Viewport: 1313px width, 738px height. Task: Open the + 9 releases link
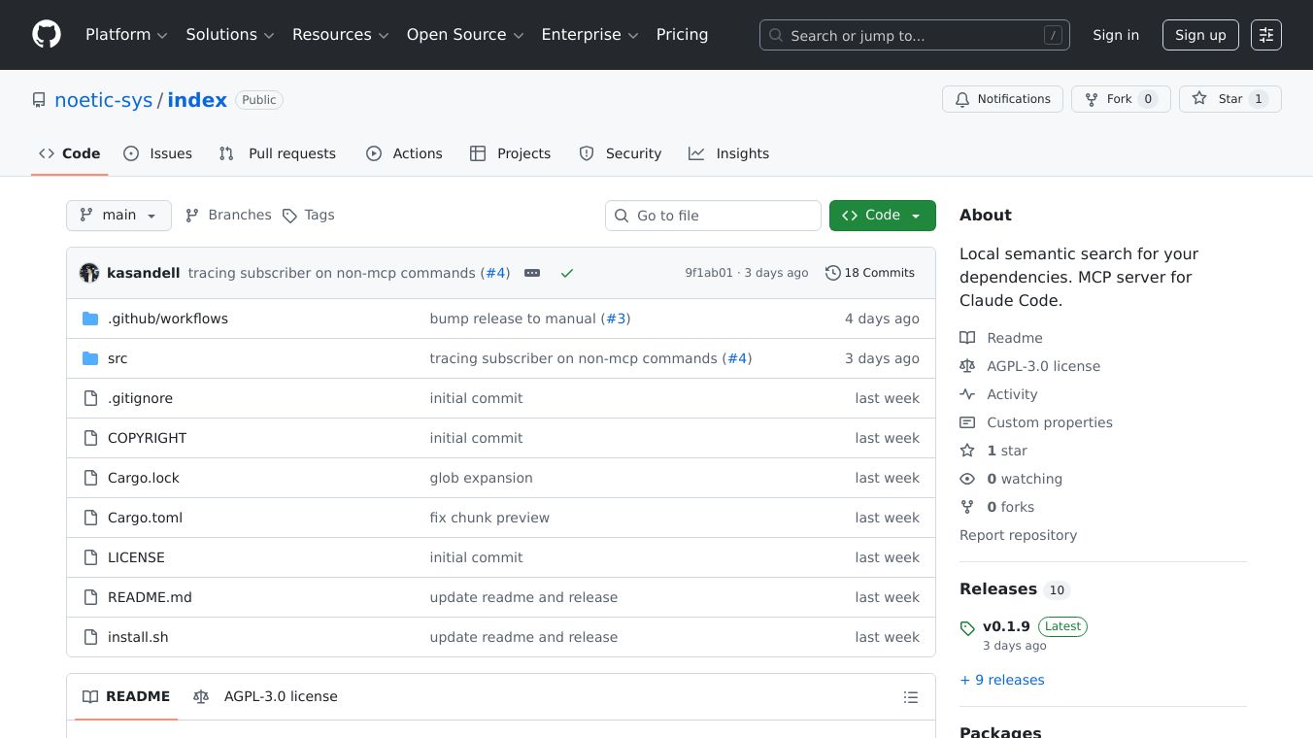click(x=1001, y=680)
